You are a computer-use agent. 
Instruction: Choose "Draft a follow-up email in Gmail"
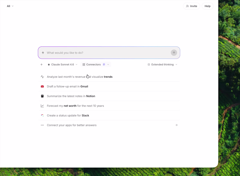pos(109,86)
